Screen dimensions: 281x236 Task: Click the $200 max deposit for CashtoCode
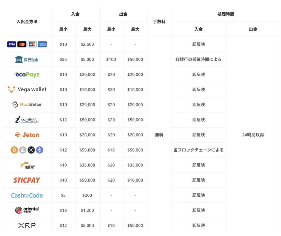[87, 195]
